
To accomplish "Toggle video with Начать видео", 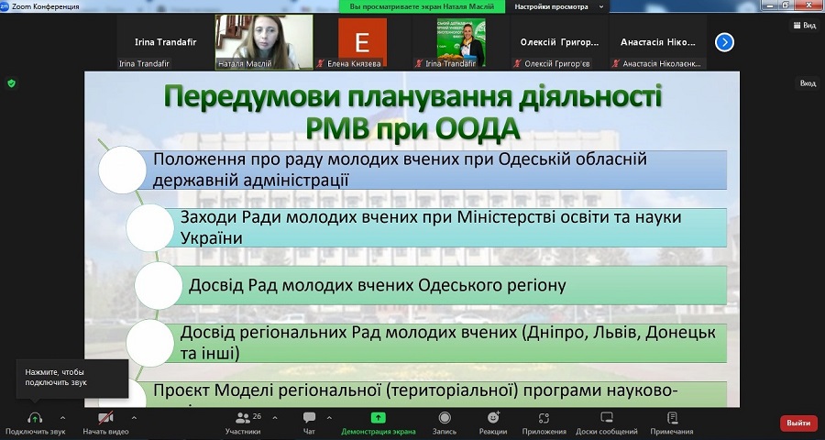I will point(105,417).
